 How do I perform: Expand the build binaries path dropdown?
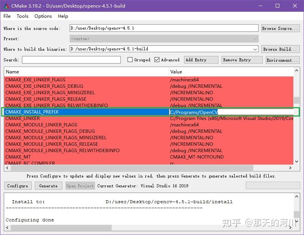pyautogui.click(x=254, y=49)
